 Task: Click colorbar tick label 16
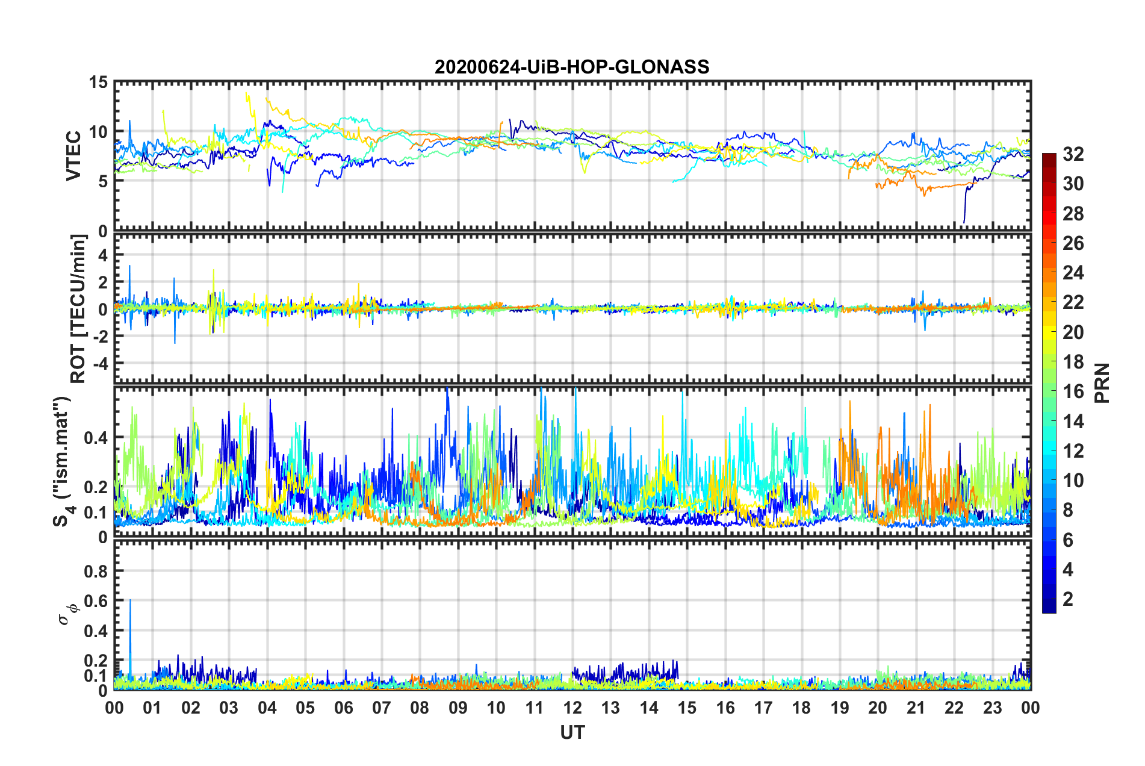point(1073,391)
